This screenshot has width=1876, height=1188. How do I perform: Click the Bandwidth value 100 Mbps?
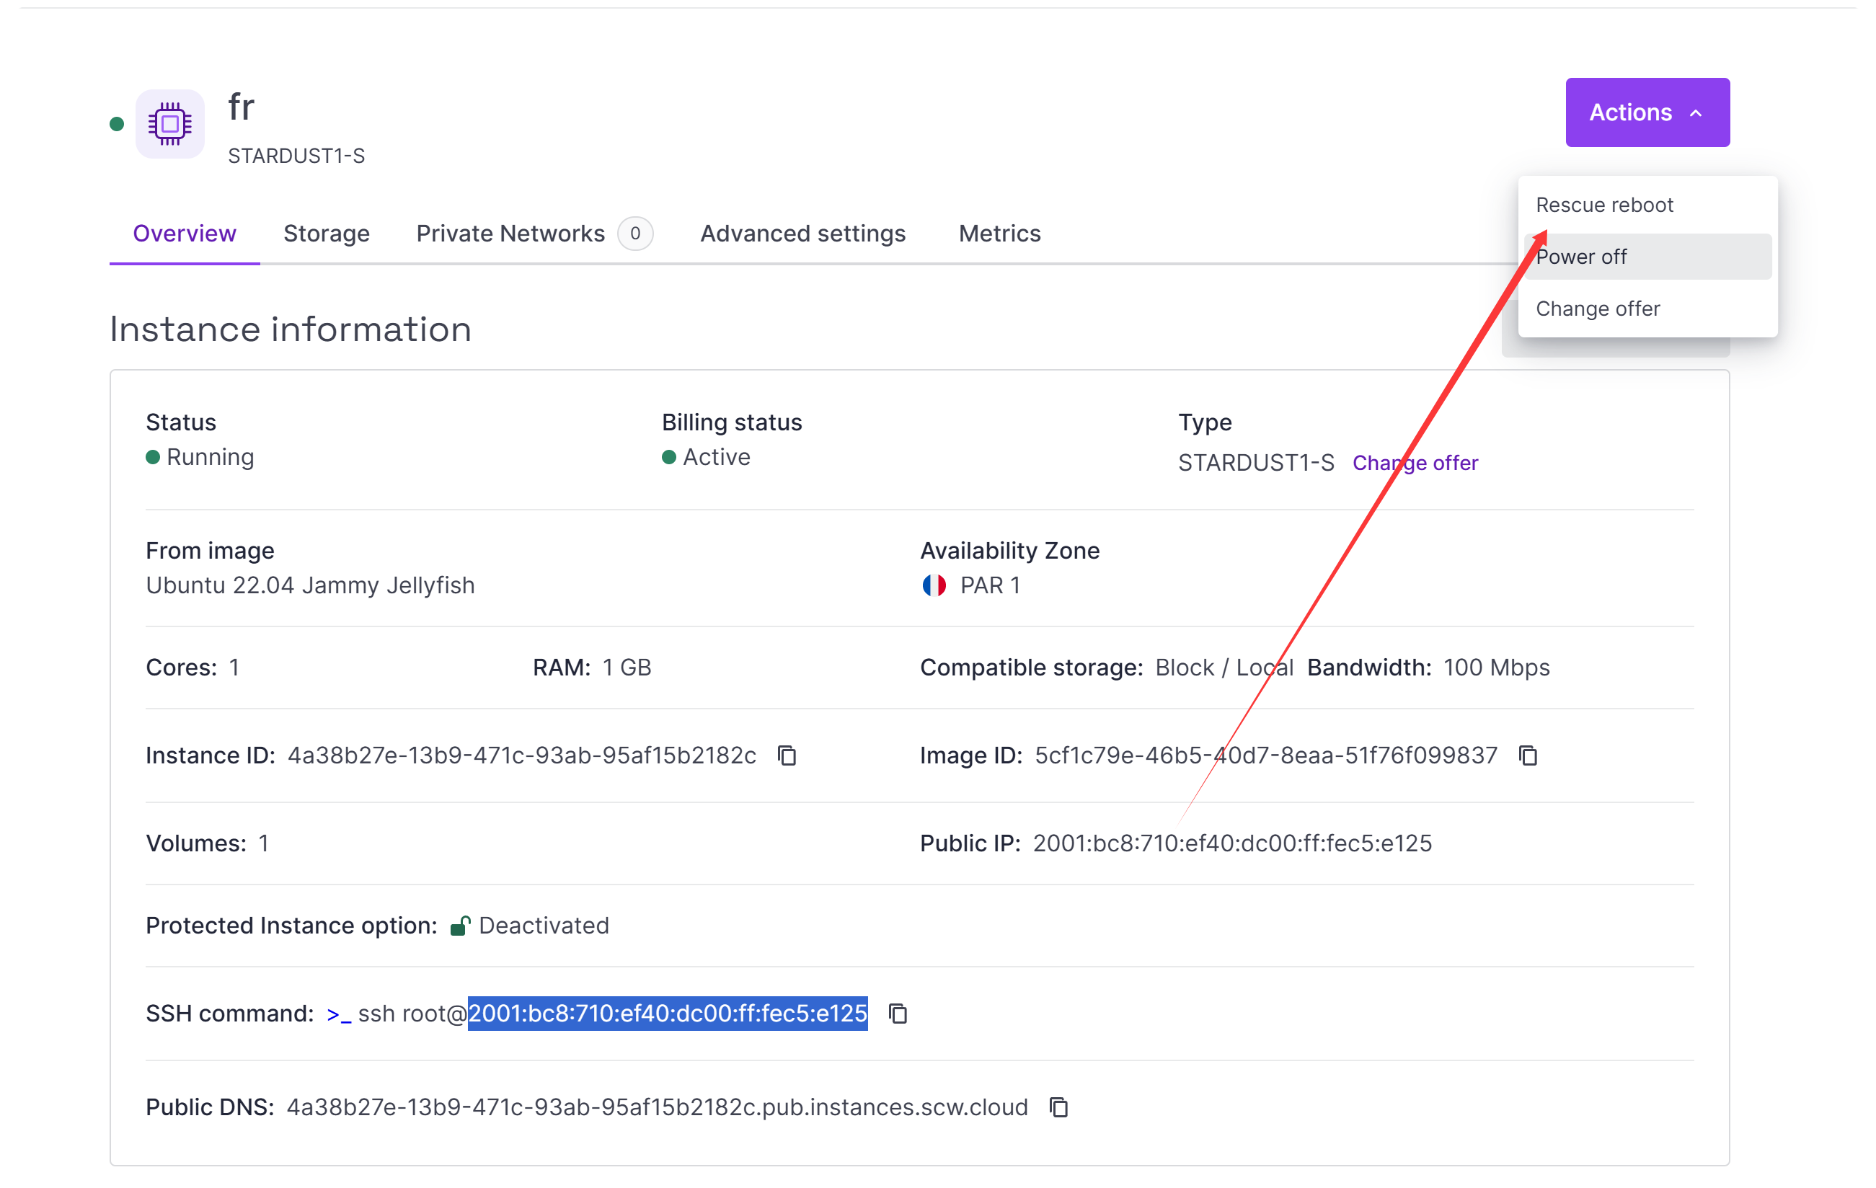pos(1497,668)
